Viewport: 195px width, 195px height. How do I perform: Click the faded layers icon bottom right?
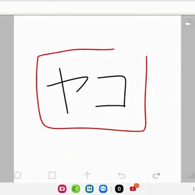(191, 175)
